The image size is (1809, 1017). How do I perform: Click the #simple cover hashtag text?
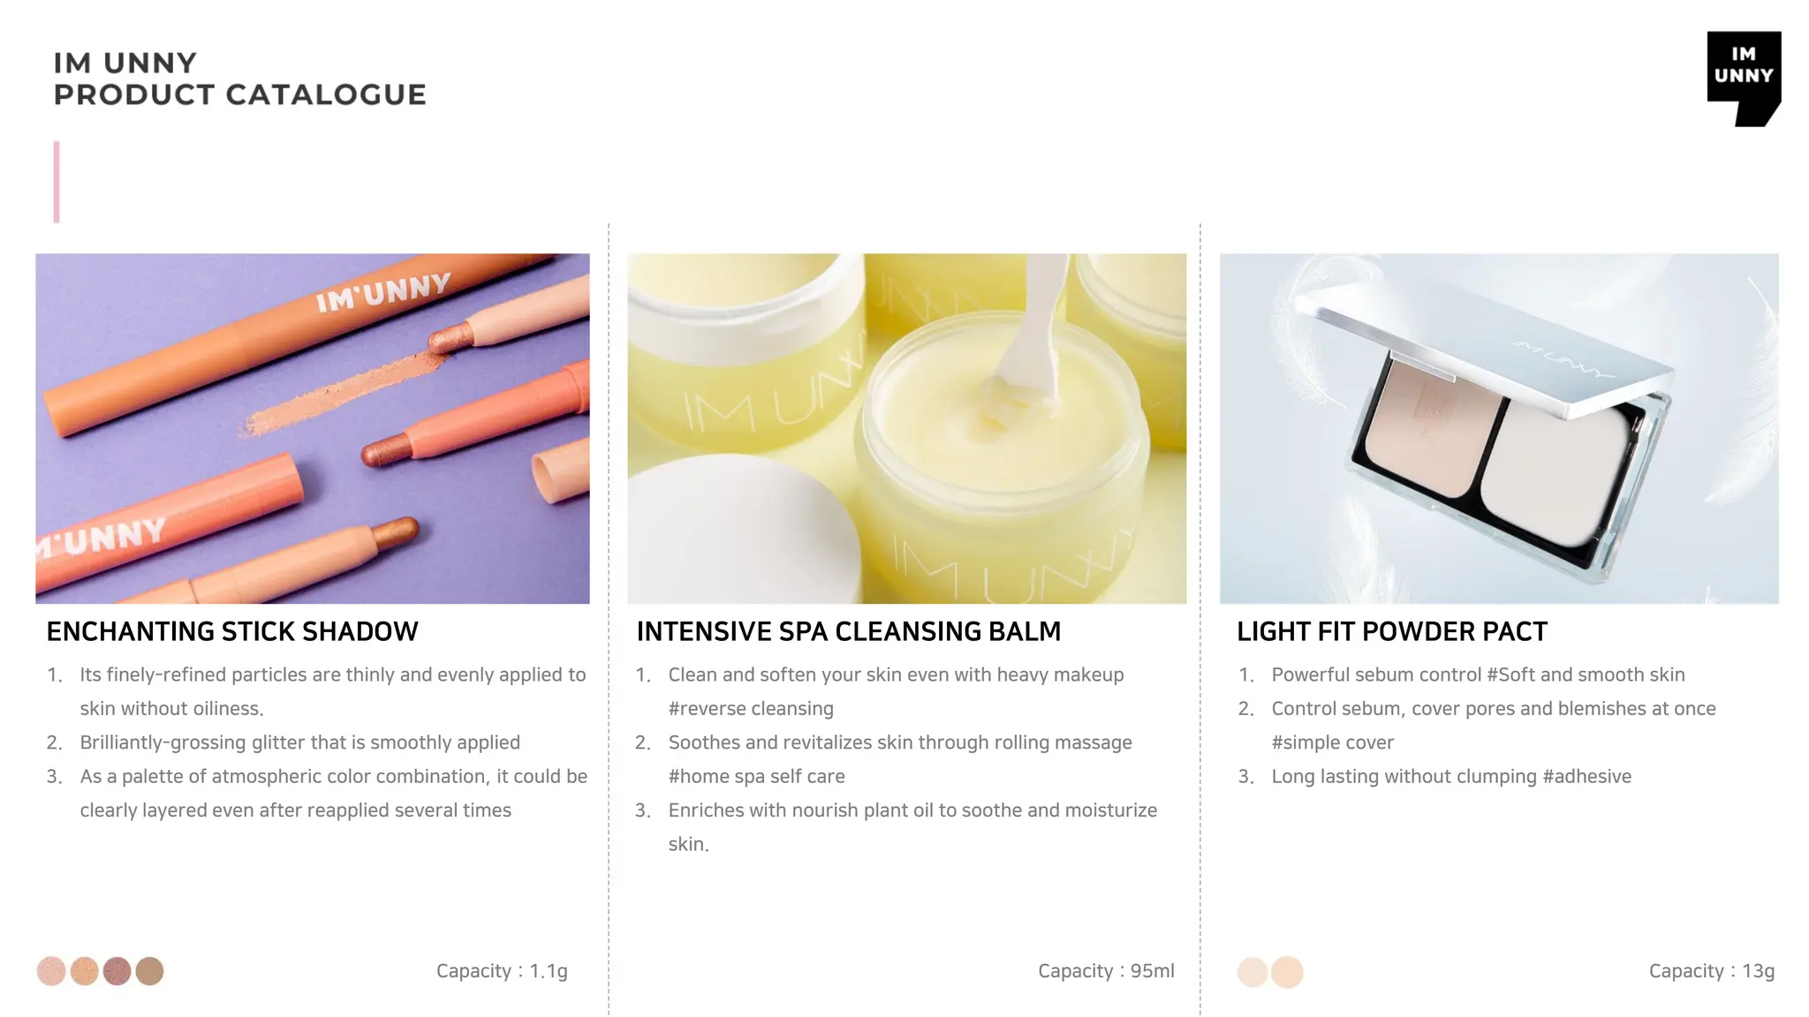tap(1332, 742)
